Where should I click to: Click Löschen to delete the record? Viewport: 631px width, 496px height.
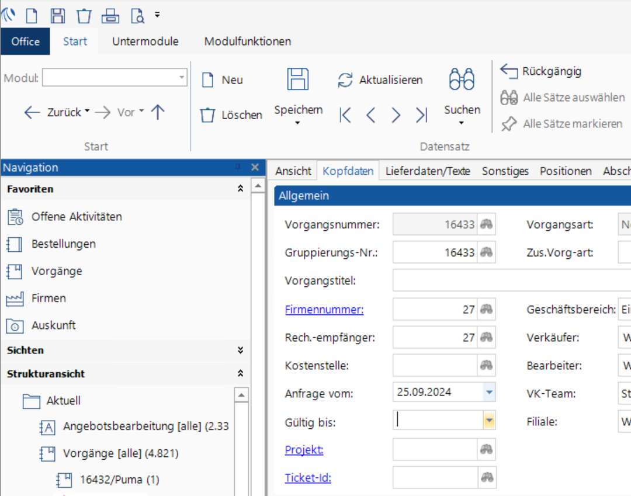coord(231,115)
